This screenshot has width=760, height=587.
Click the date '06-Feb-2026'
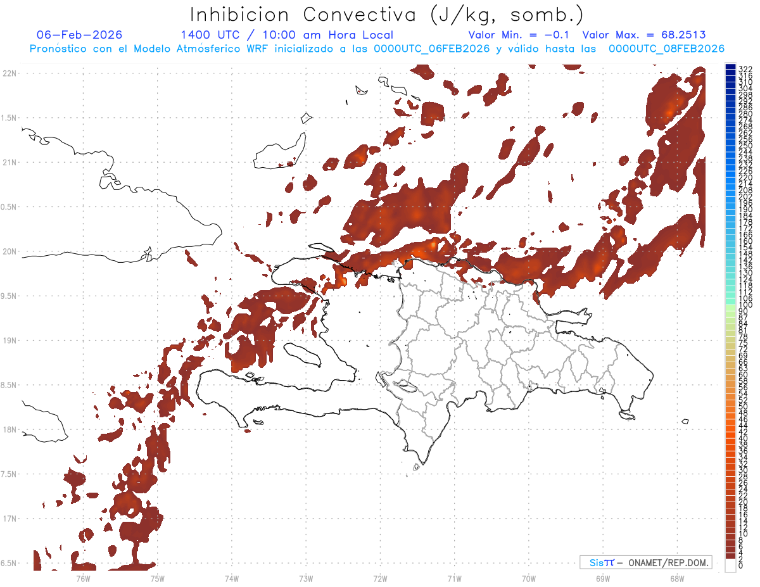click(80, 35)
